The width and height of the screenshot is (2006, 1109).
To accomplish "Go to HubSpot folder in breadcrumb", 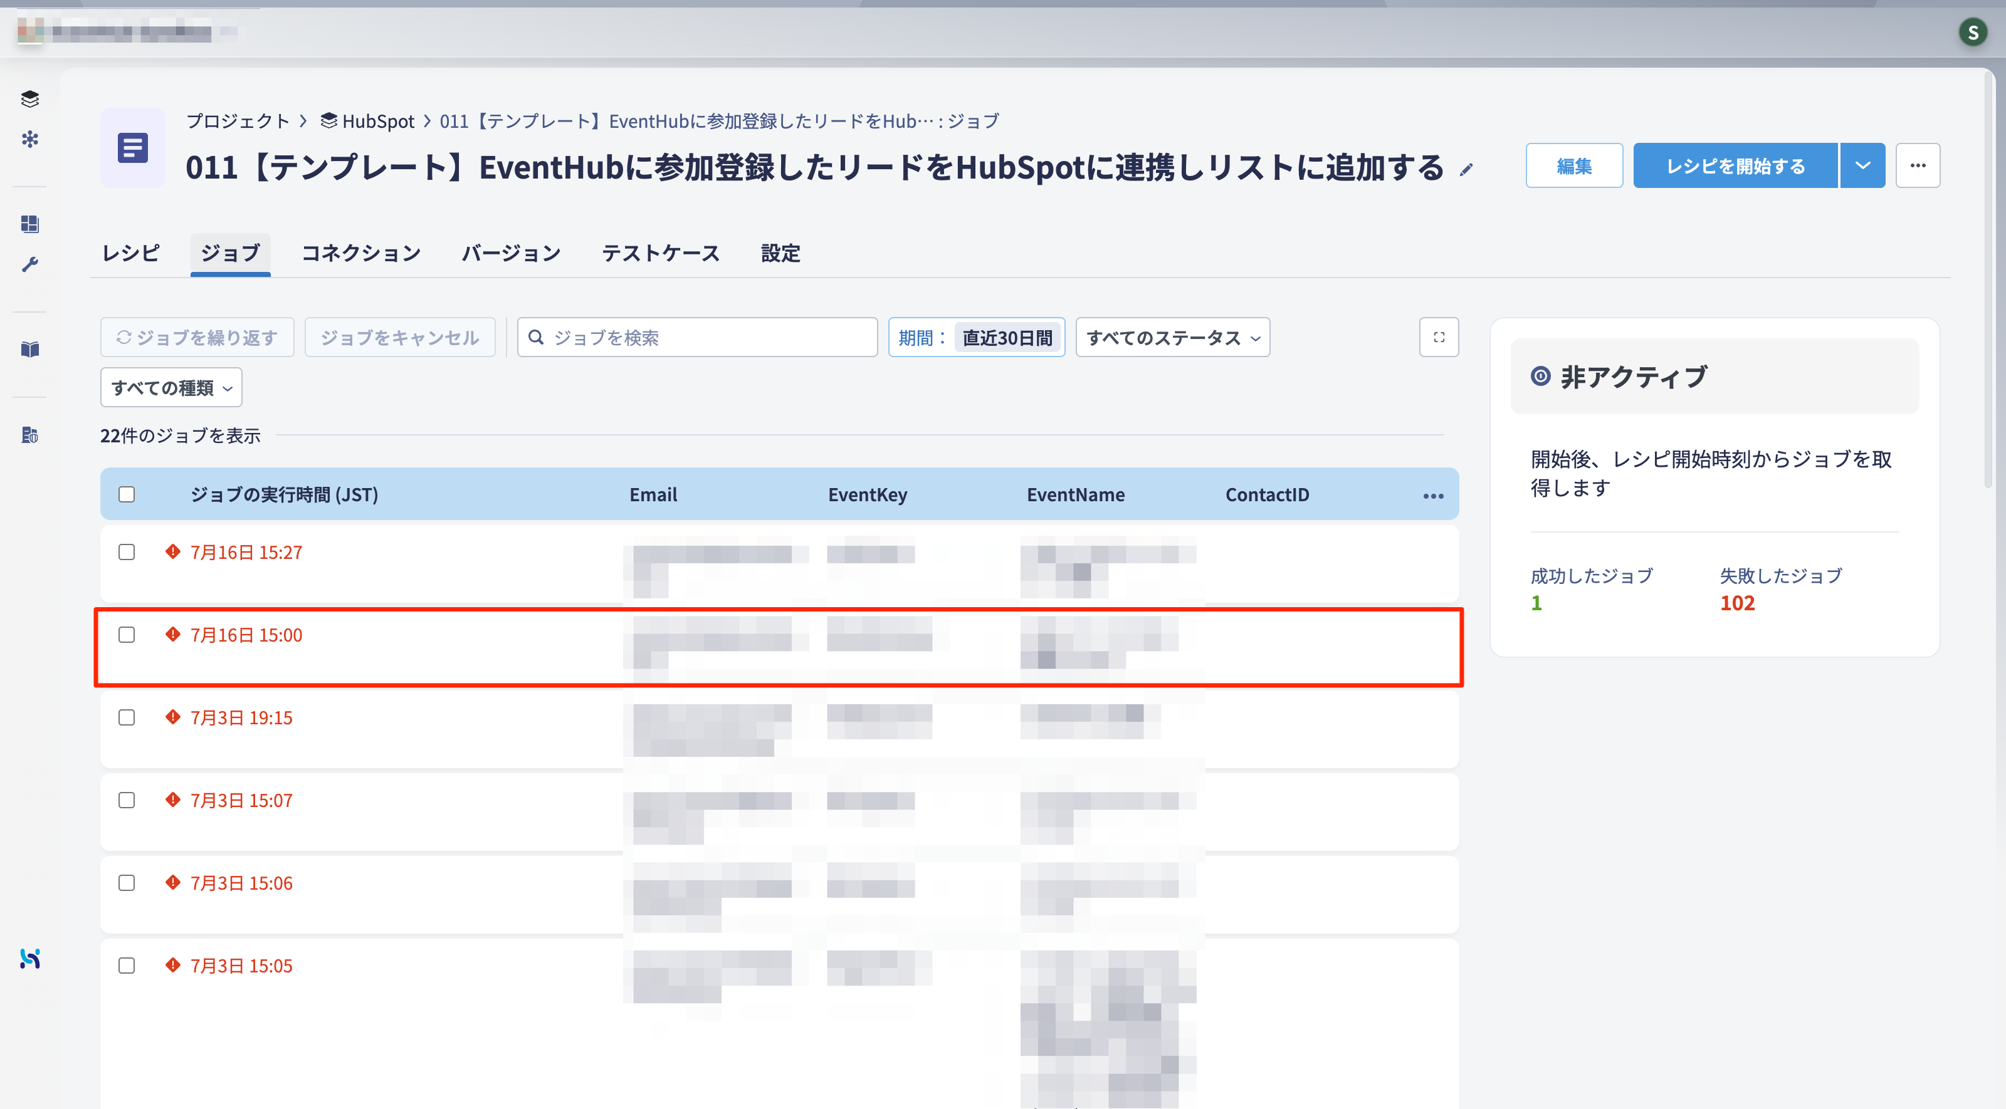I will (369, 121).
